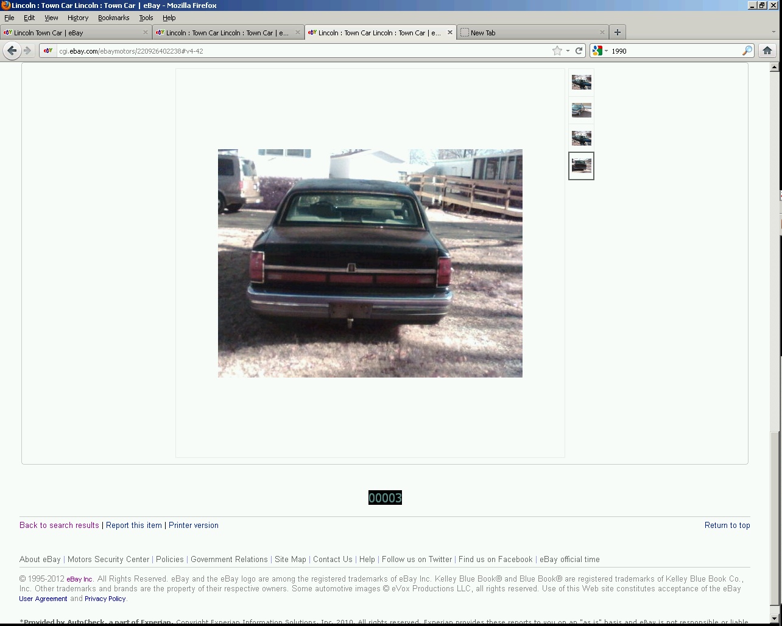Close the 'New Tab' tab

click(x=602, y=32)
